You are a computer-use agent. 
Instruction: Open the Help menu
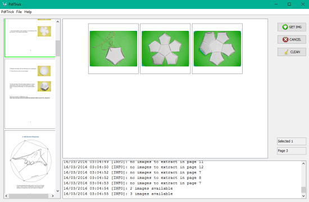tap(28, 12)
